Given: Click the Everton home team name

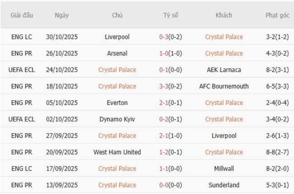Looking at the screenshot, I should coord(117,102).
